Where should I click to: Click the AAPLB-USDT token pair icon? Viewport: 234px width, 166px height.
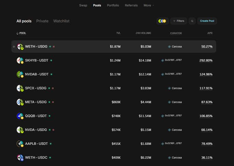pos(20,144)
